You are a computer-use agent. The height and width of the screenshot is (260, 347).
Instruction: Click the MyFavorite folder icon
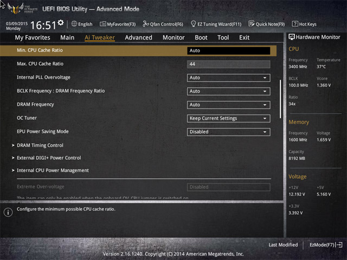tap(103, 24)
